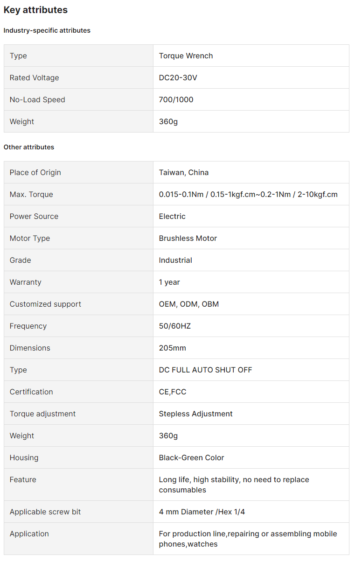Click the Key attributes heading

tap(35, 10)
